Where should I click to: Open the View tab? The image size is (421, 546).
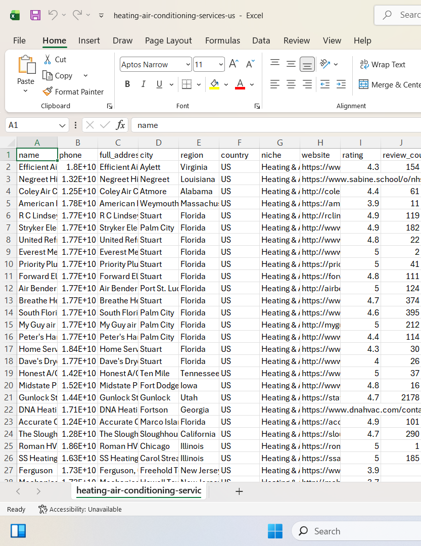click(332, 41)
